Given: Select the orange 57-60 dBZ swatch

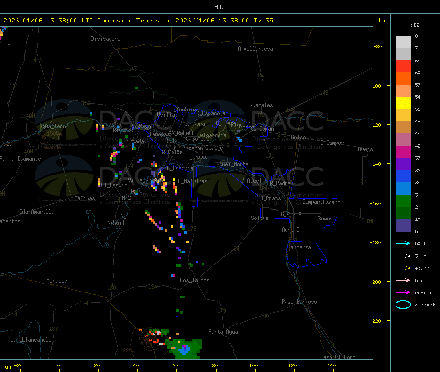Looking at the screenshot, I should click(x=403, y=79).
